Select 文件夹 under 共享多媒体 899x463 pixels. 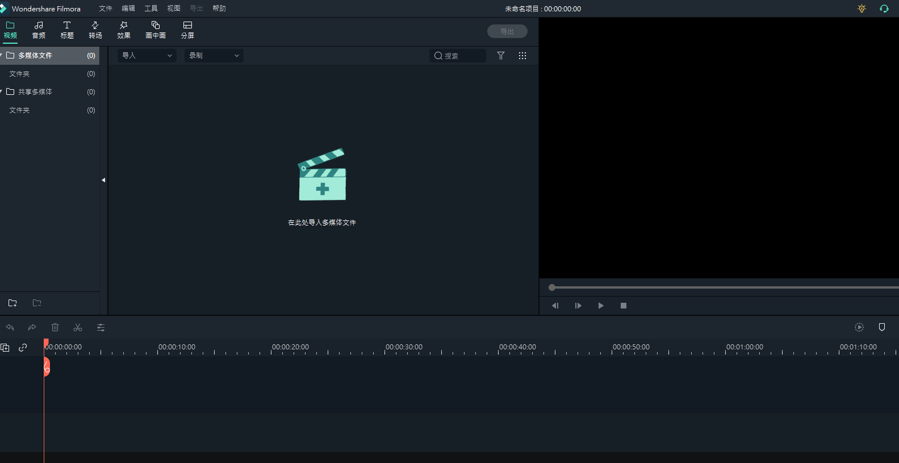tap(49, 110)
